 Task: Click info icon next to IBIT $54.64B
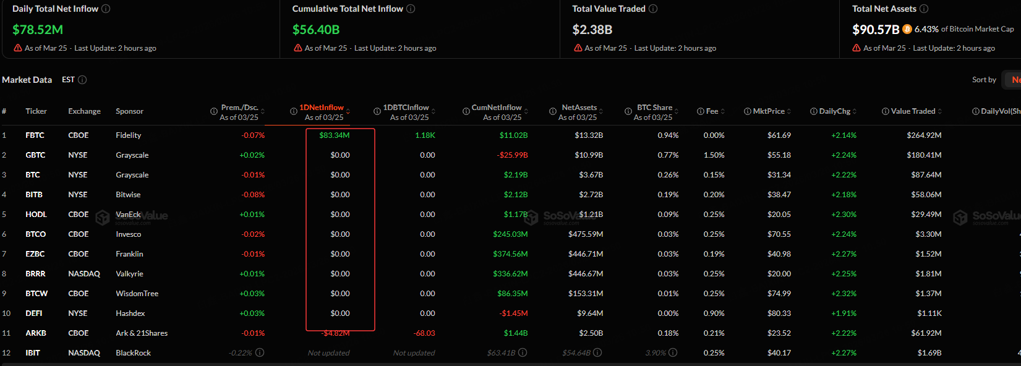tap(597, 352)
